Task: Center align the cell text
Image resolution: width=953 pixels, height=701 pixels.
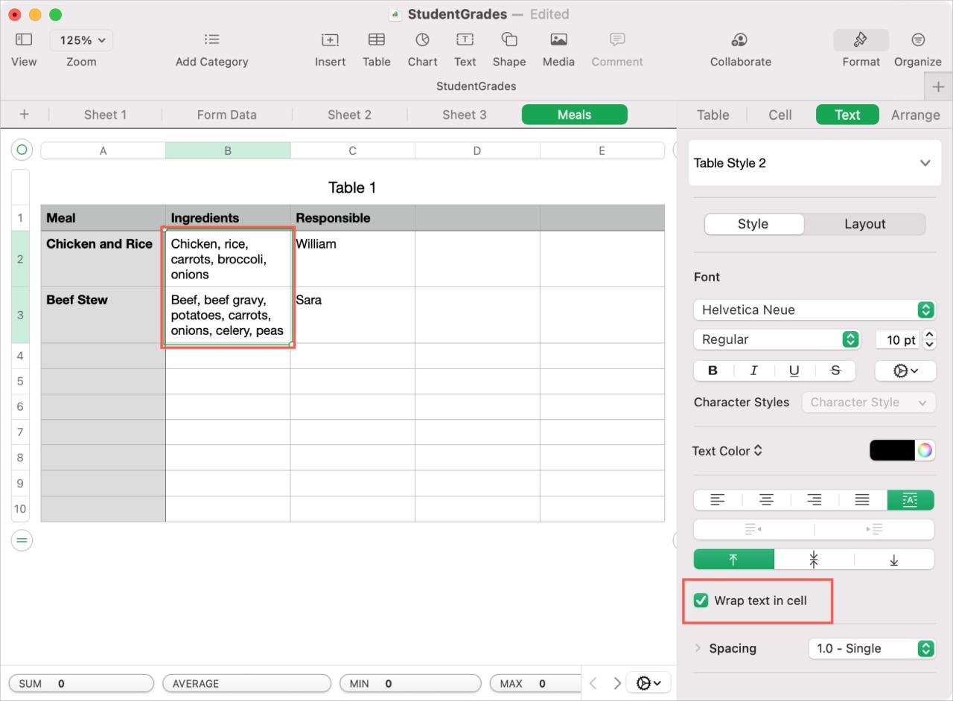Action: [766, 500]
